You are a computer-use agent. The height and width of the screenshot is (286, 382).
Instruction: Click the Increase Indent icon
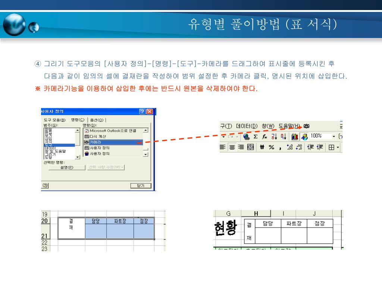[319, 147]
